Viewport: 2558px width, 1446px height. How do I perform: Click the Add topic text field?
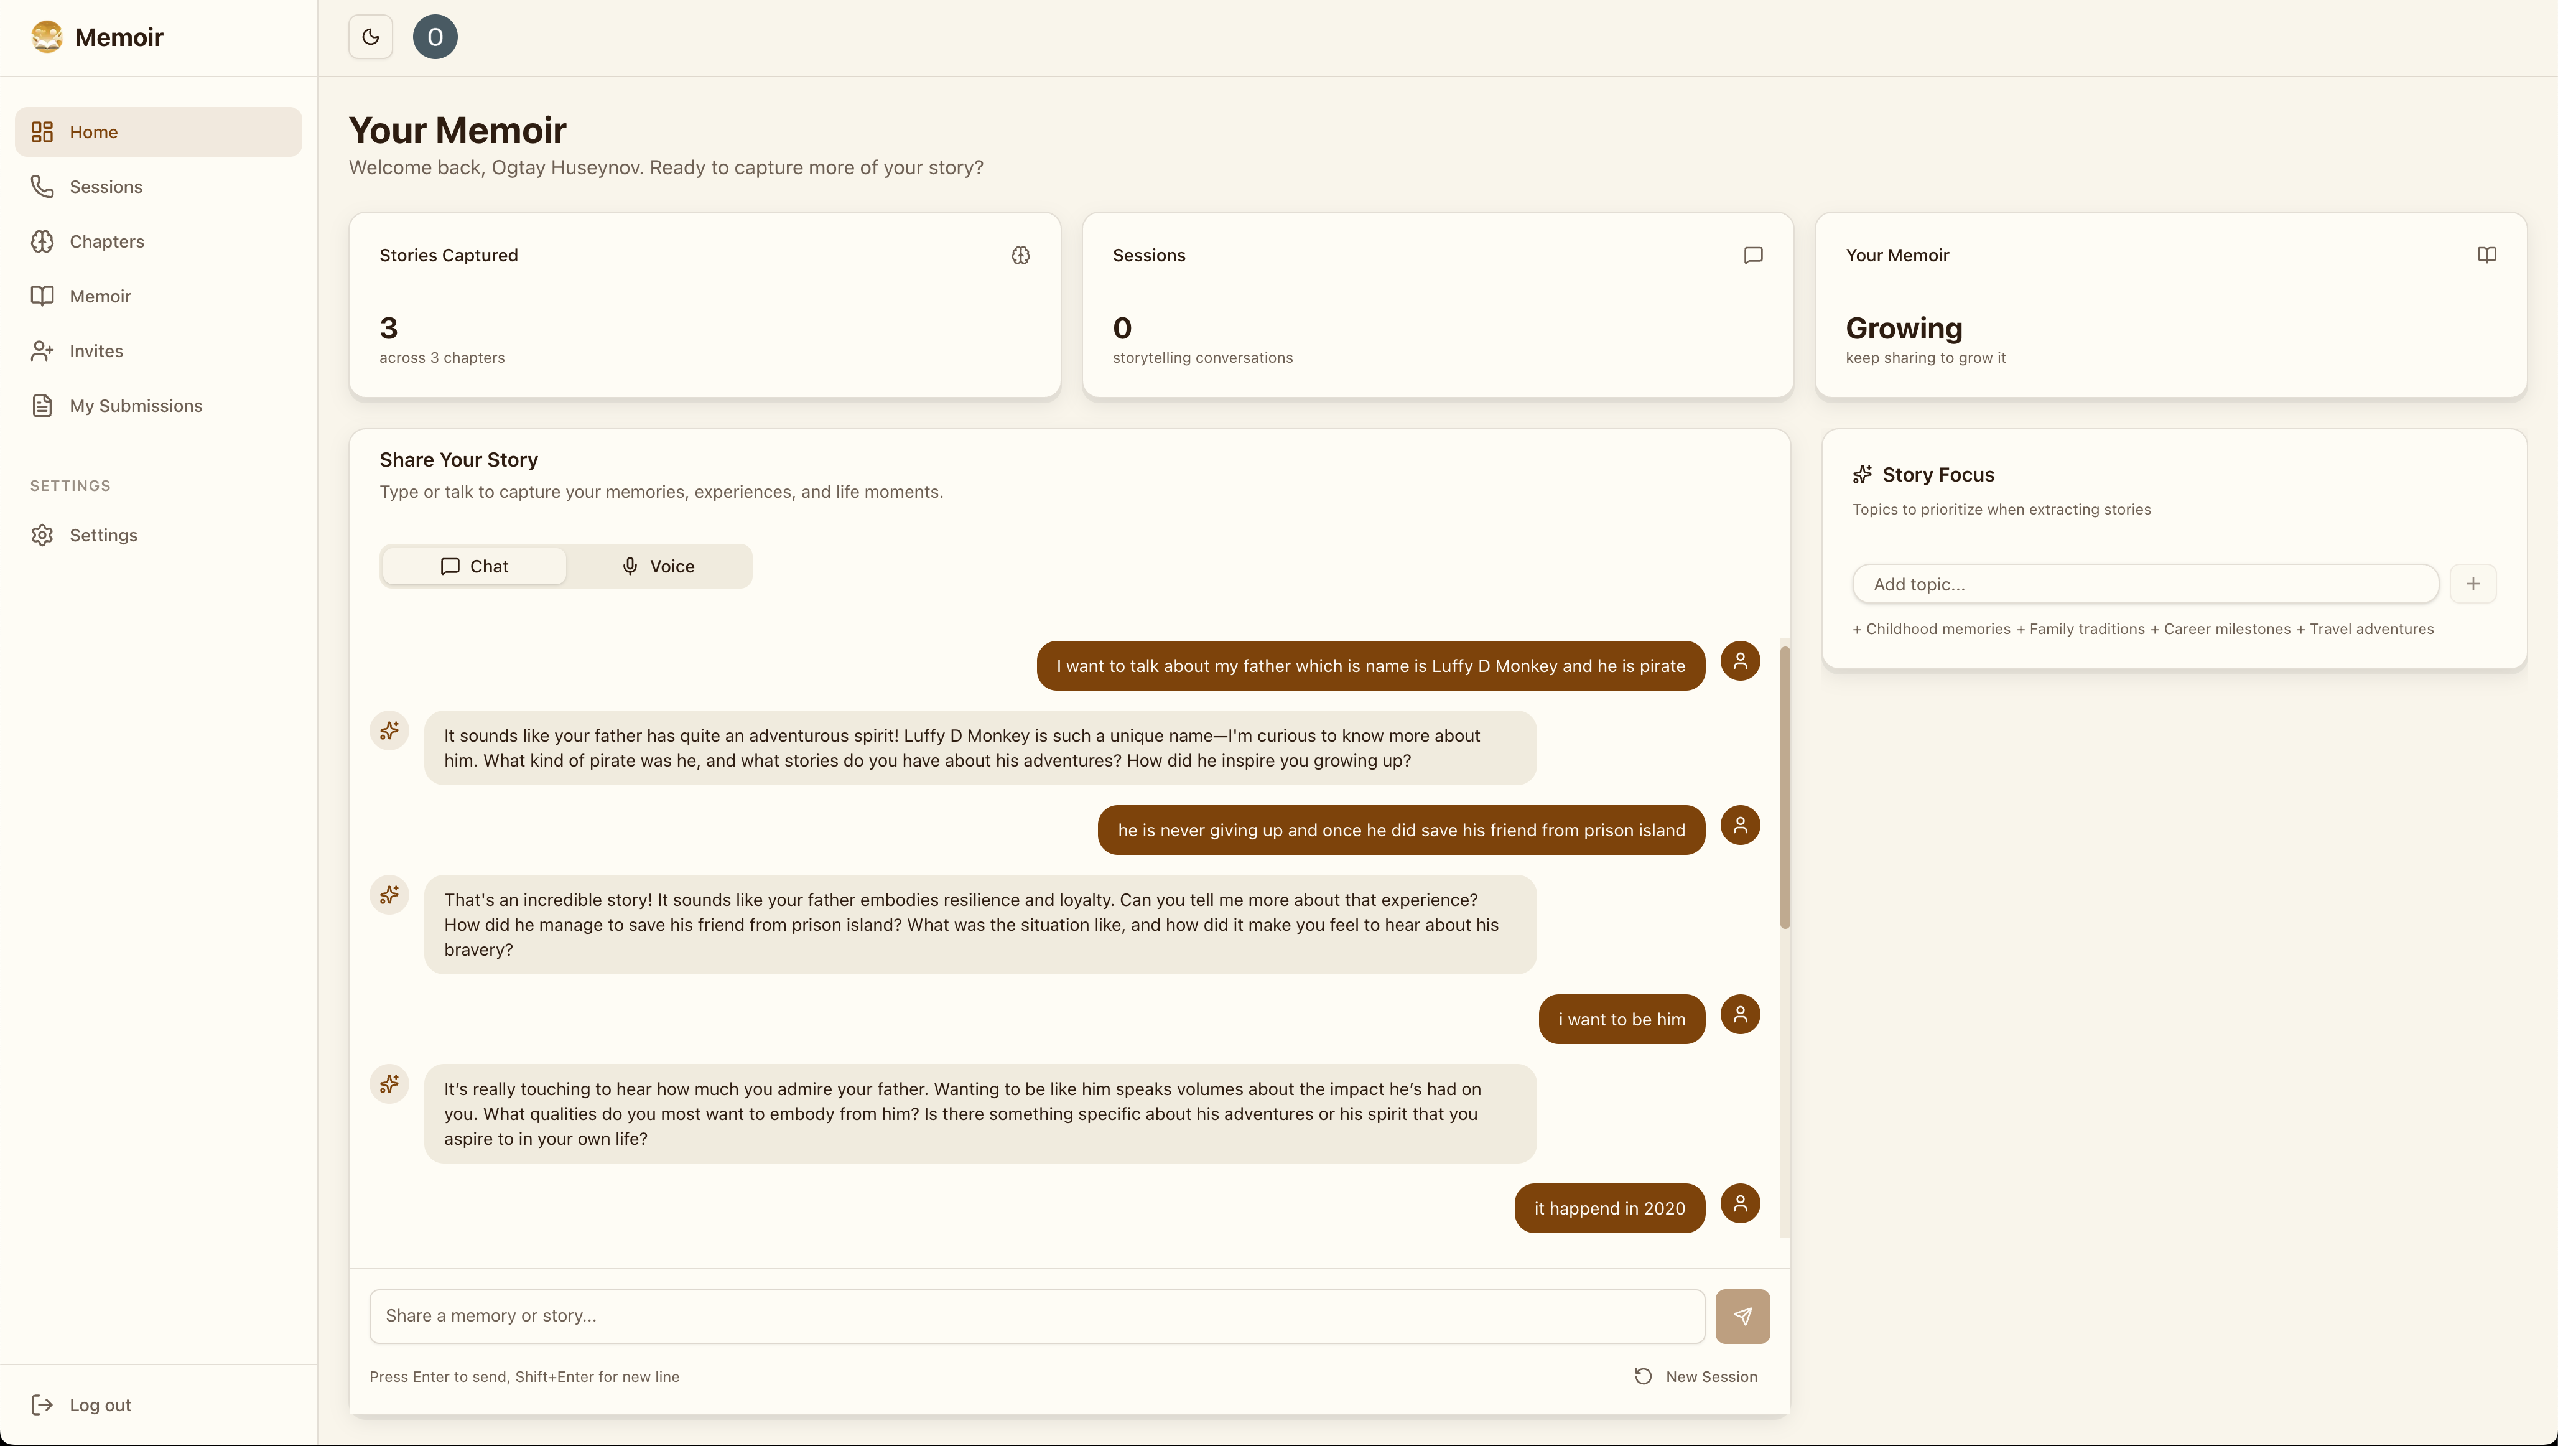2145,584
